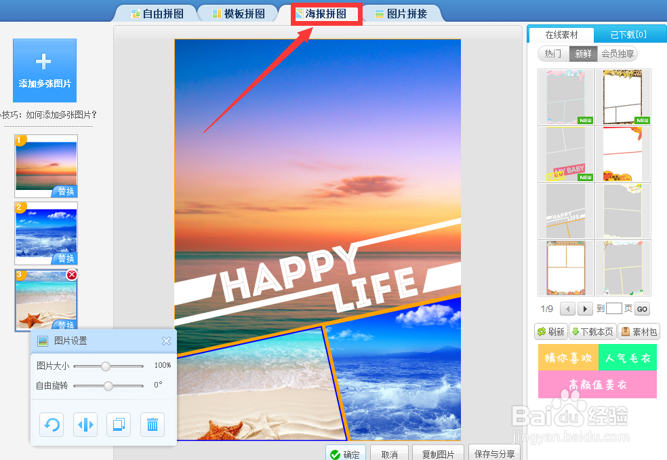
Task: Click the plus icon in add images button
Action: coord(43,61)
